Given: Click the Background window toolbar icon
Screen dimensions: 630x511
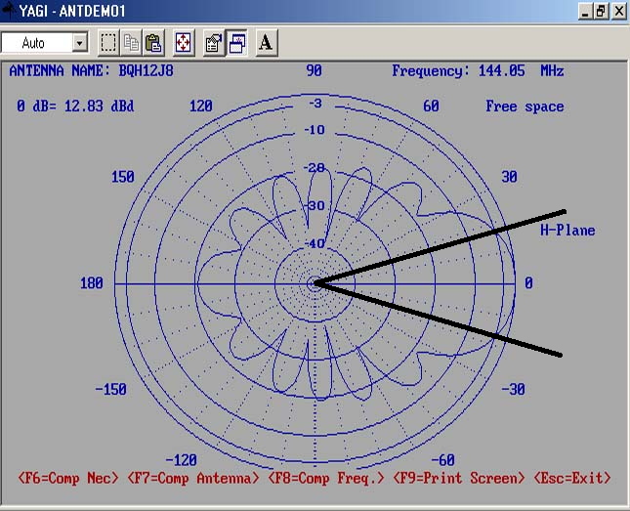Looking at the screenshot, I should click(236, 43).
